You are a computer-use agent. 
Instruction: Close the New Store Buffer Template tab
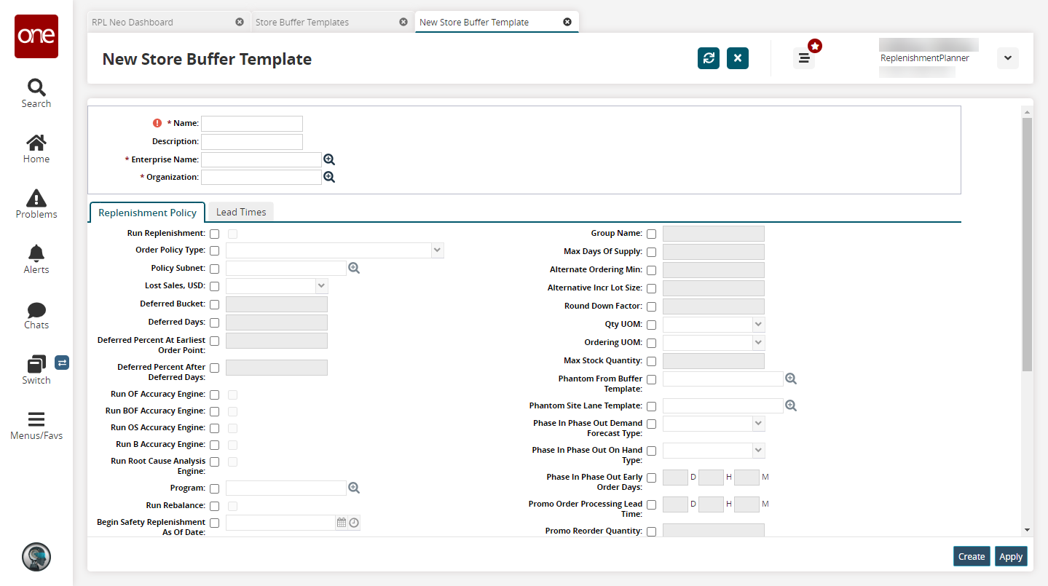(567, 22)
